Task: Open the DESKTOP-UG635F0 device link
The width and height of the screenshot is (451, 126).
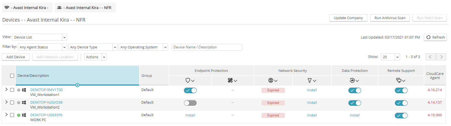Action: pos(46,115)
